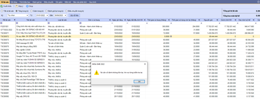Viewport: 260px width, 99px height.
Task: Sort by the Nguyên giá column header
Action: [208, 20]
